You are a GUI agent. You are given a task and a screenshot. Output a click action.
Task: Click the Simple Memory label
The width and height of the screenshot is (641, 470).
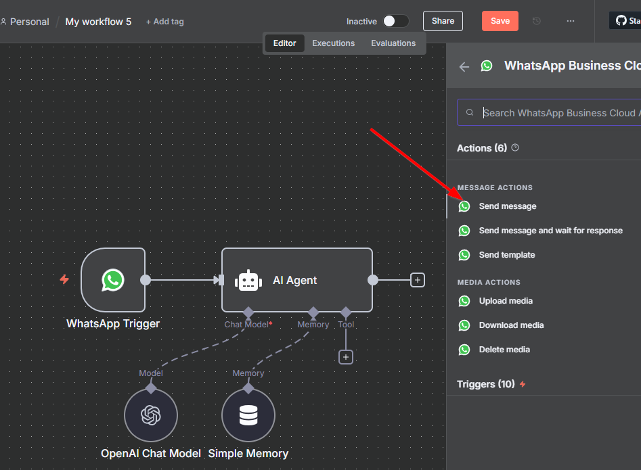[248, 453]
